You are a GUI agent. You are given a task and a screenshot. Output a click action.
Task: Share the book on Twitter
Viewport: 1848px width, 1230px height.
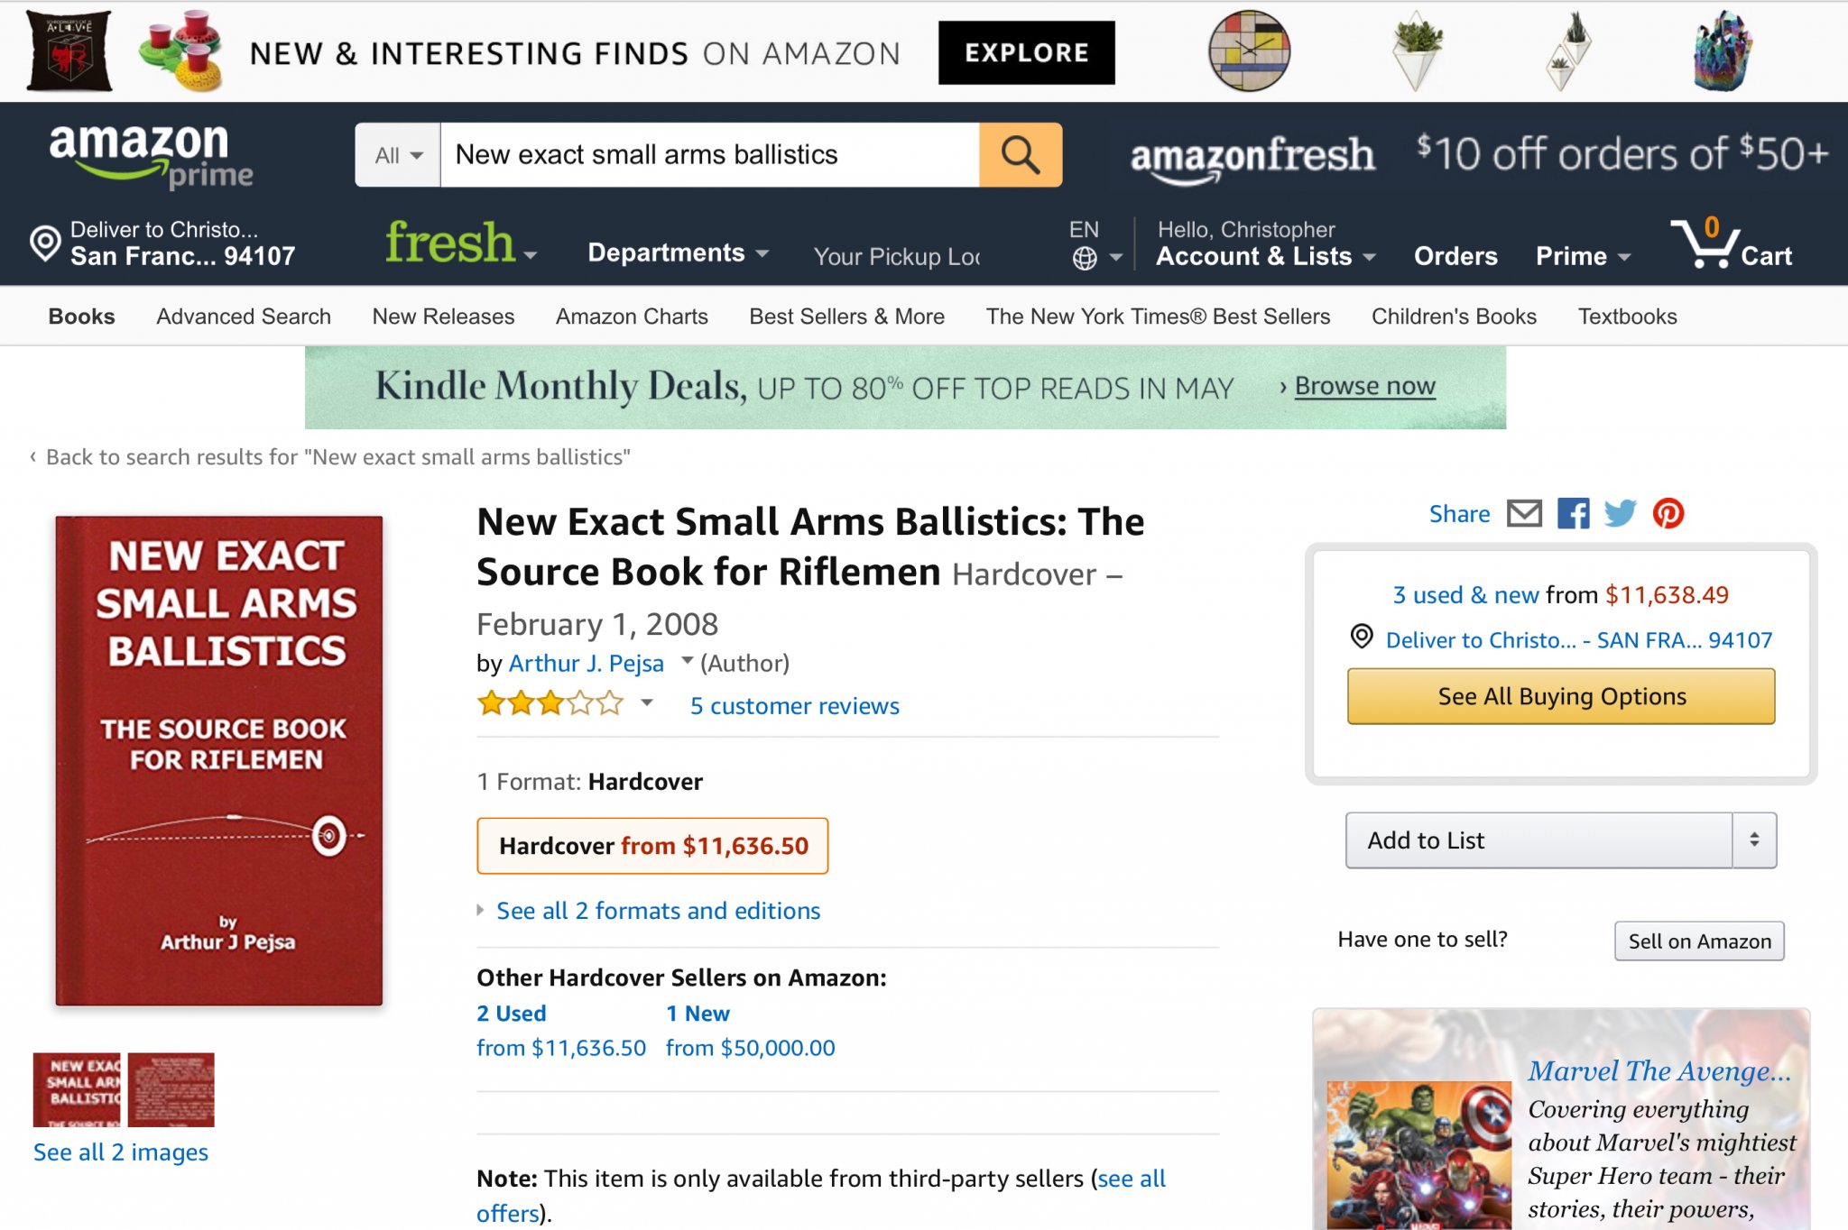click(x=1620, y=514)
